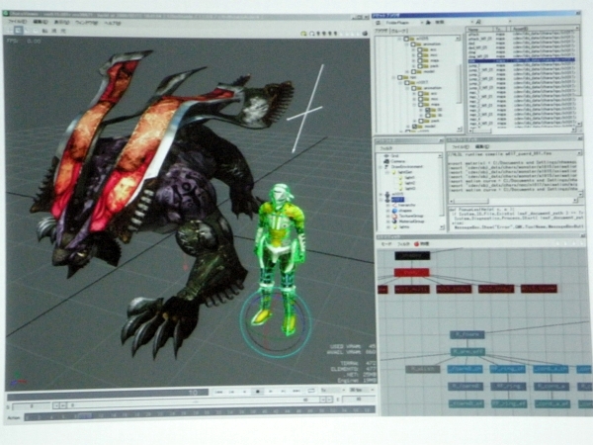This screenshot has width=593, height=445.
Task: Tick the pack folder checkbox under n1017
Action: (421, 121)
